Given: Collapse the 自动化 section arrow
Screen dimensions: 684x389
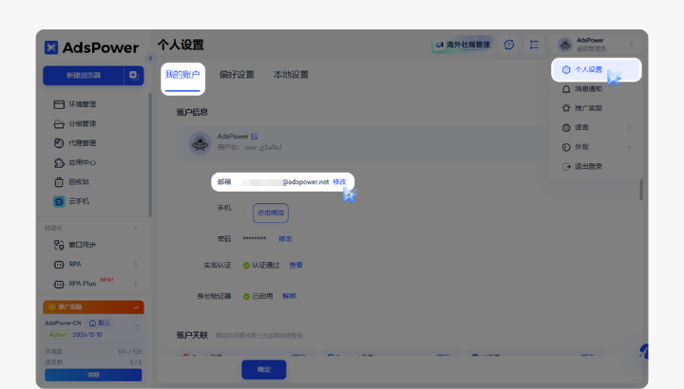Looking at the screenshot, I should click(136, 229).
